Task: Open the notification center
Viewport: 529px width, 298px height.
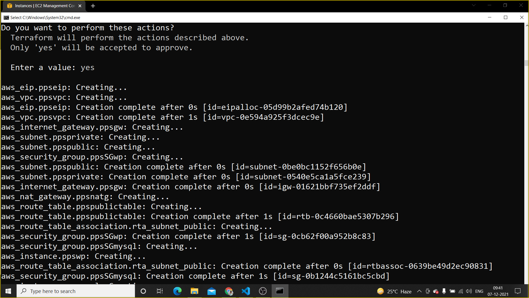Action: [x=517, y=291]
